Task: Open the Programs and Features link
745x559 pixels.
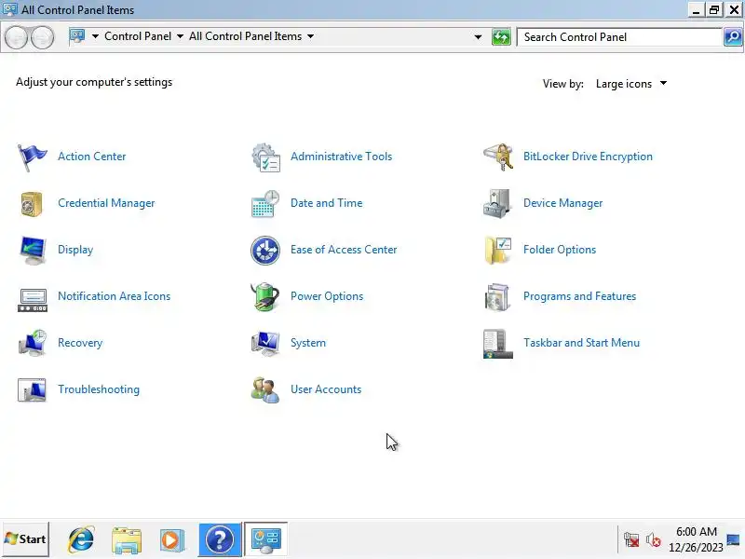Action: [579, 296]
